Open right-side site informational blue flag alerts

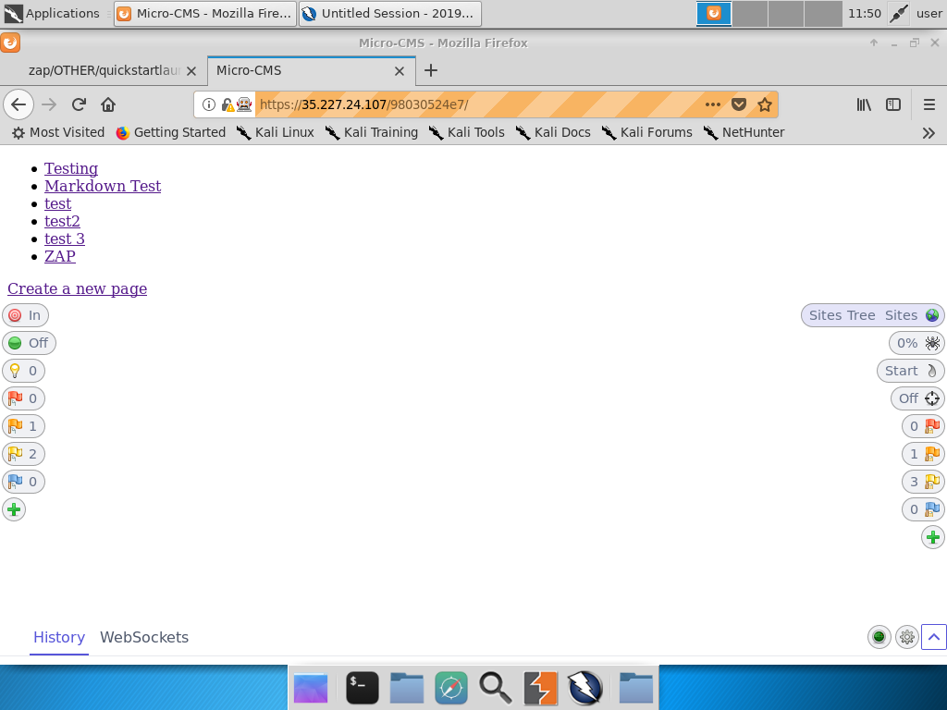click(x=924, y=509)
